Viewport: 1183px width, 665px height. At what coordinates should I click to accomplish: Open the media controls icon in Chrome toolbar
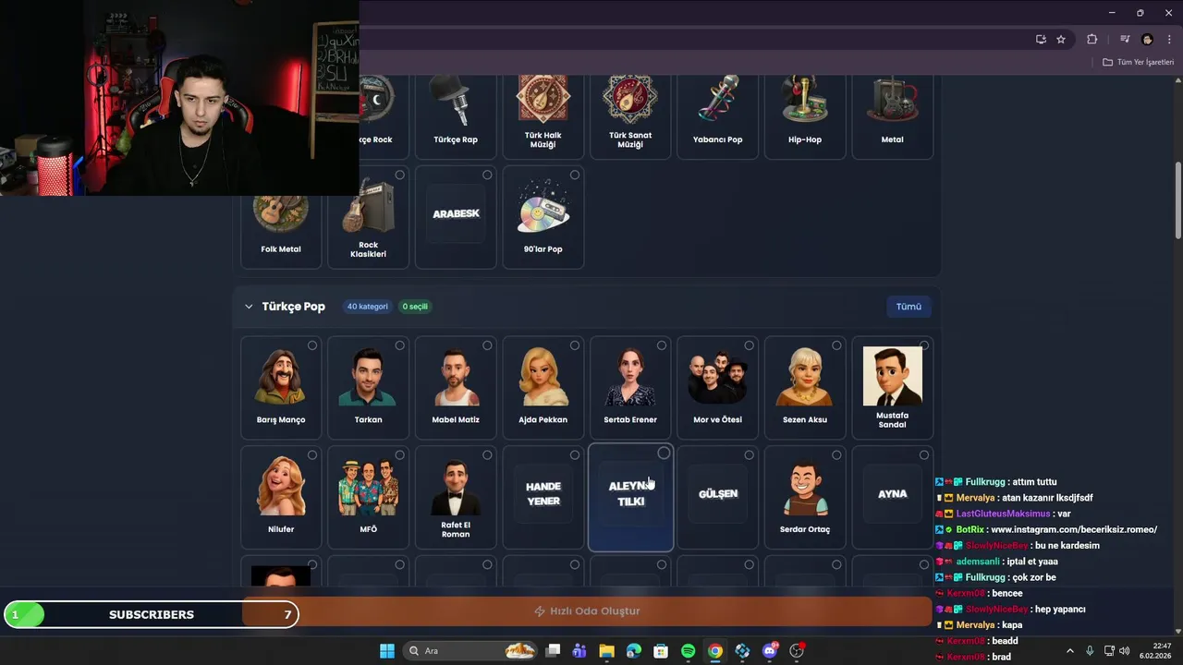click(x=1125, y=39)
